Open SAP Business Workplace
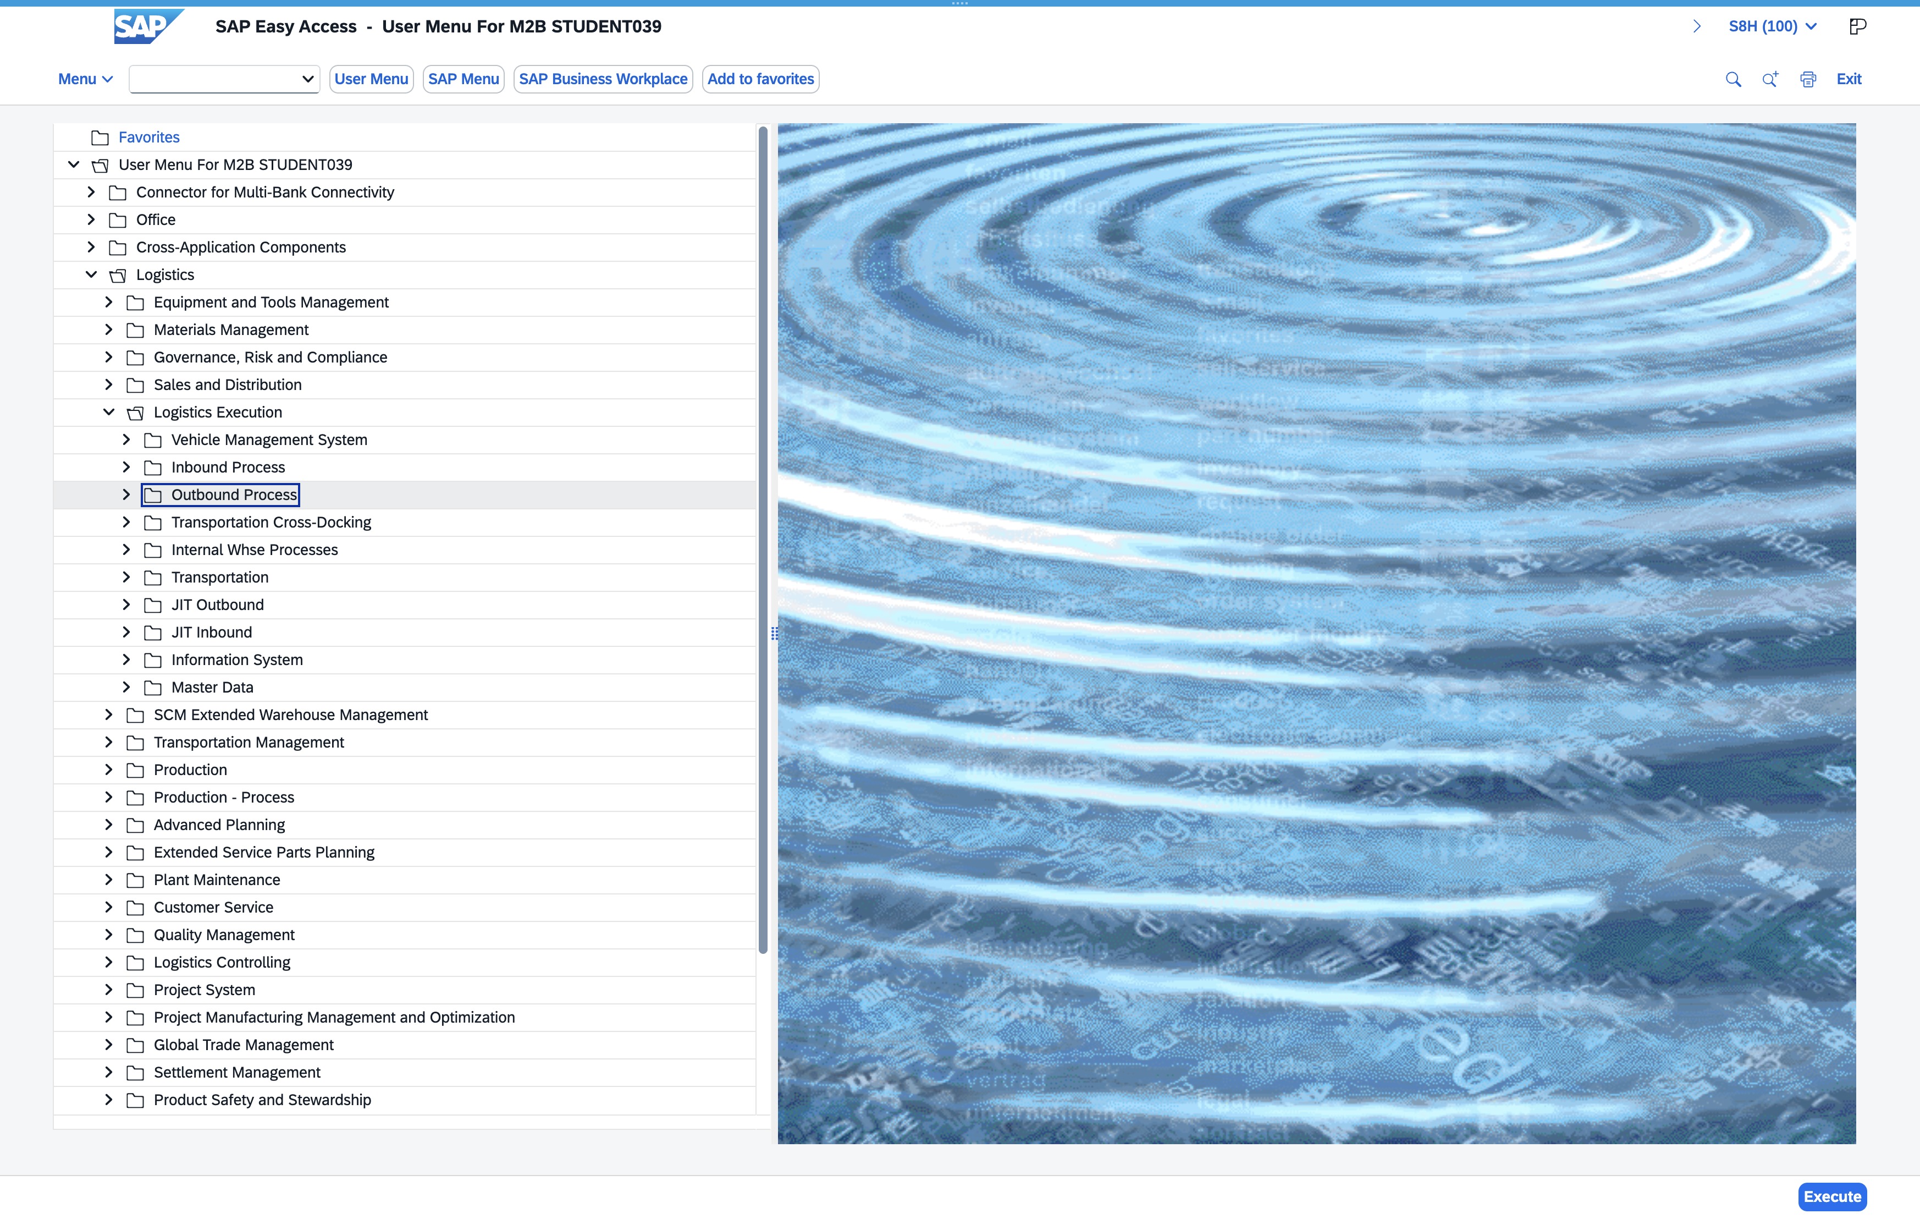 pos(603,79)
